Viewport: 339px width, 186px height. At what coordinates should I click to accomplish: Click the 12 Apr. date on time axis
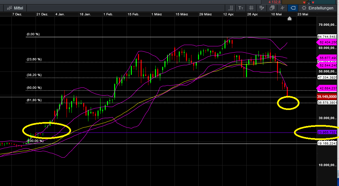[228, 14]
